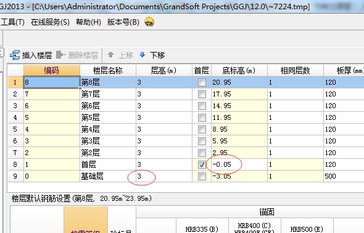Toggle the 首层 checkbox for 第8层
This screenshot has width=364, height=233.
[x=202, y=82]
